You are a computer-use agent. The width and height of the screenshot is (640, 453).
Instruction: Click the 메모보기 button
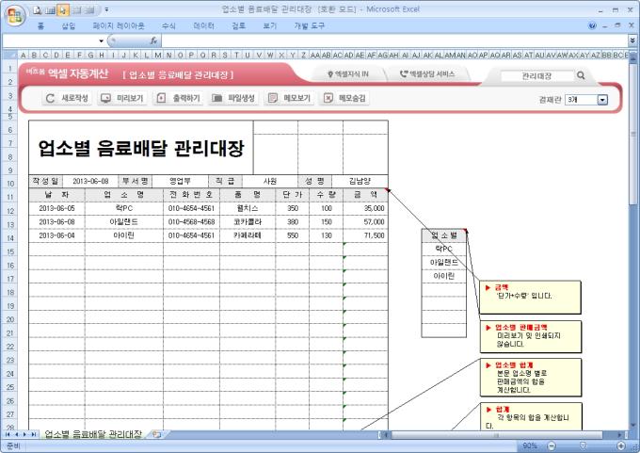[289, 98]
